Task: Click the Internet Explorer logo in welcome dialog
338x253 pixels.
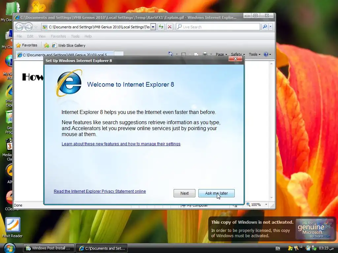Action: 69,83
